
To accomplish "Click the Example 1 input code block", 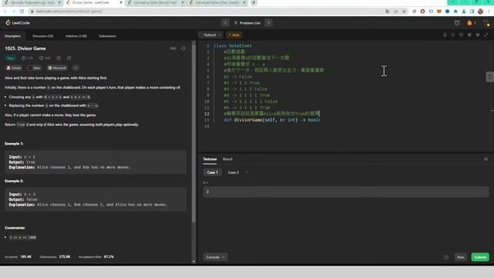I will (x=96, y=162).
